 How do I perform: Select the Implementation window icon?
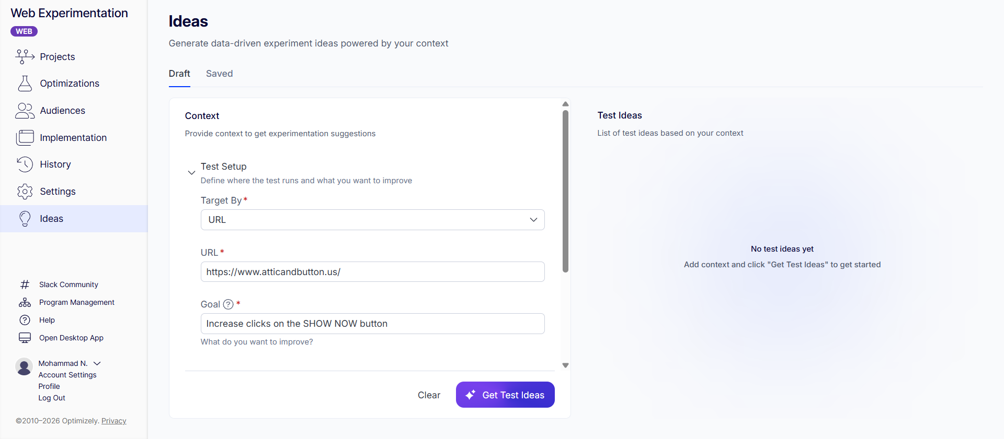[x=25, y=138]
